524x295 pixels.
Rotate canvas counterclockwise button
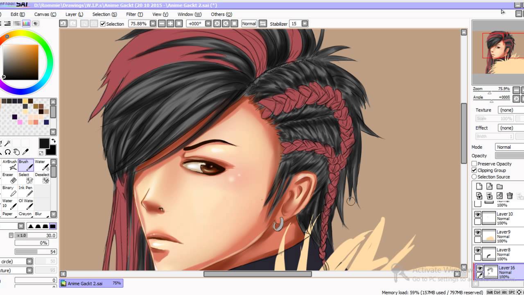point(217,24)
